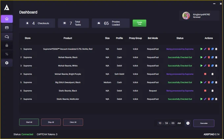The image size is (224, 139).
Task: Duplicate the Vacuum Insulated Bottle task
Action: tap(212, 49)
